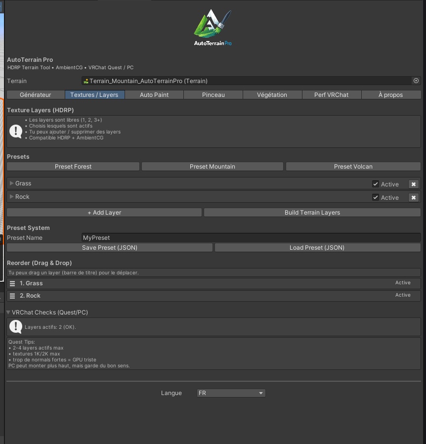Expand the Grass layer foldout
The height and width of the screenshot is (444, 426).
click(11, 183)
